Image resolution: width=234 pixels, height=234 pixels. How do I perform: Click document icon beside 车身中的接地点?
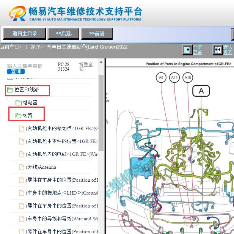[22, 193]
